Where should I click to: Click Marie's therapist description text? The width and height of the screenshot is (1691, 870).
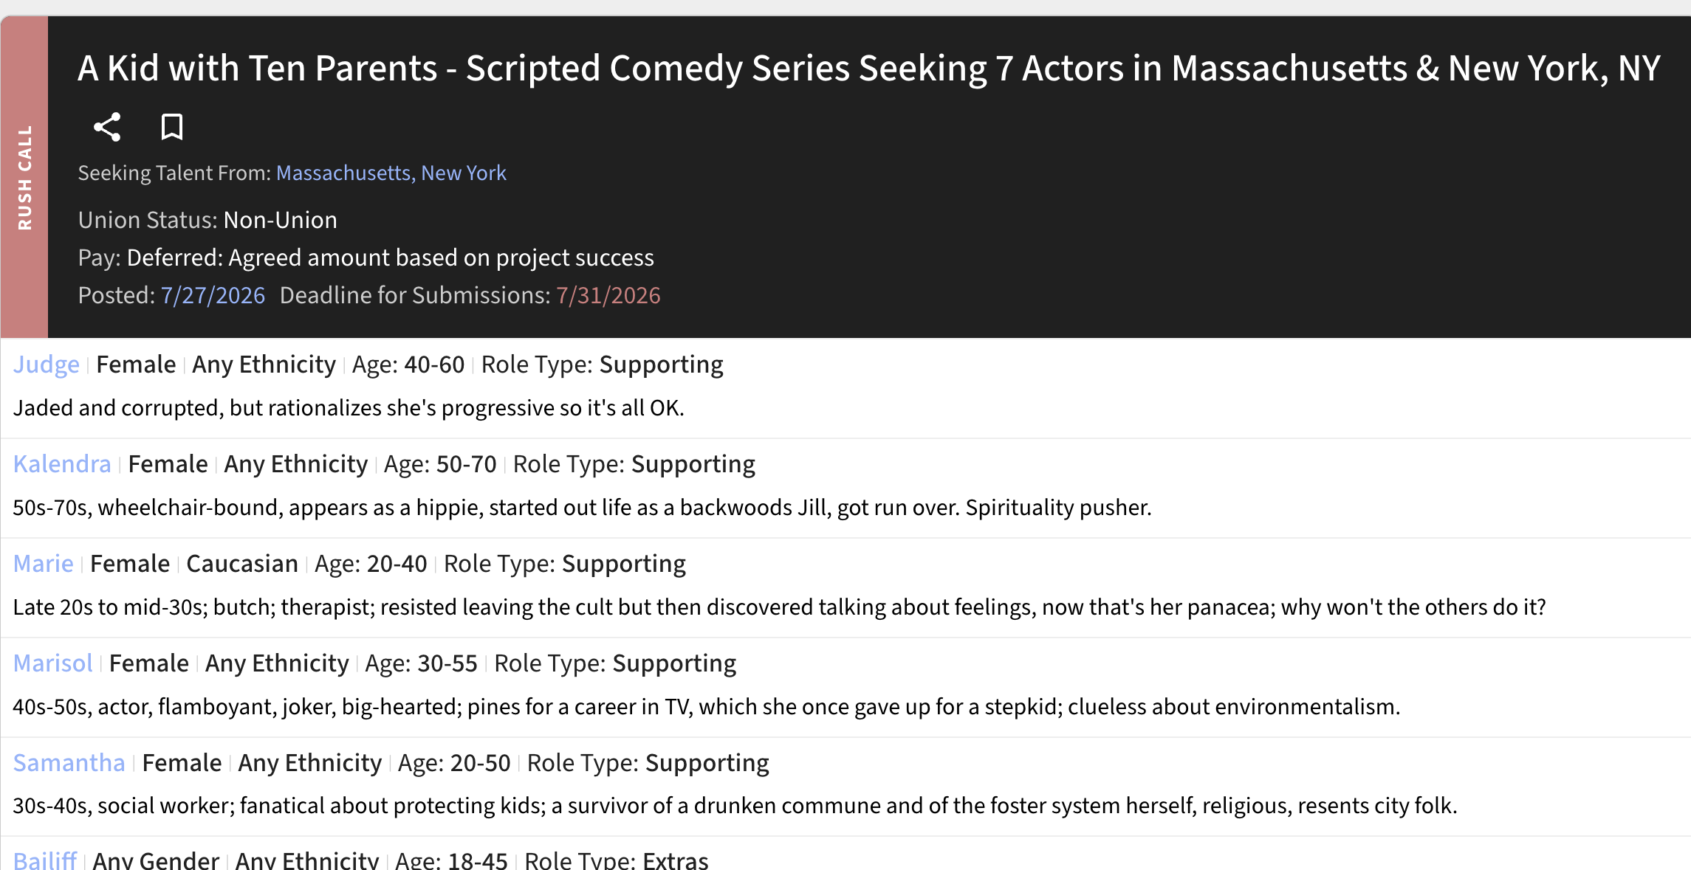(780, 607)
